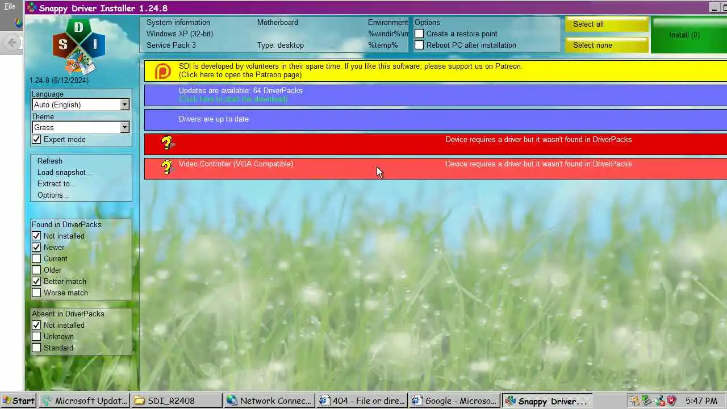Open Load snapshot... menu item

pyautogui.click(x=65, y=172)
